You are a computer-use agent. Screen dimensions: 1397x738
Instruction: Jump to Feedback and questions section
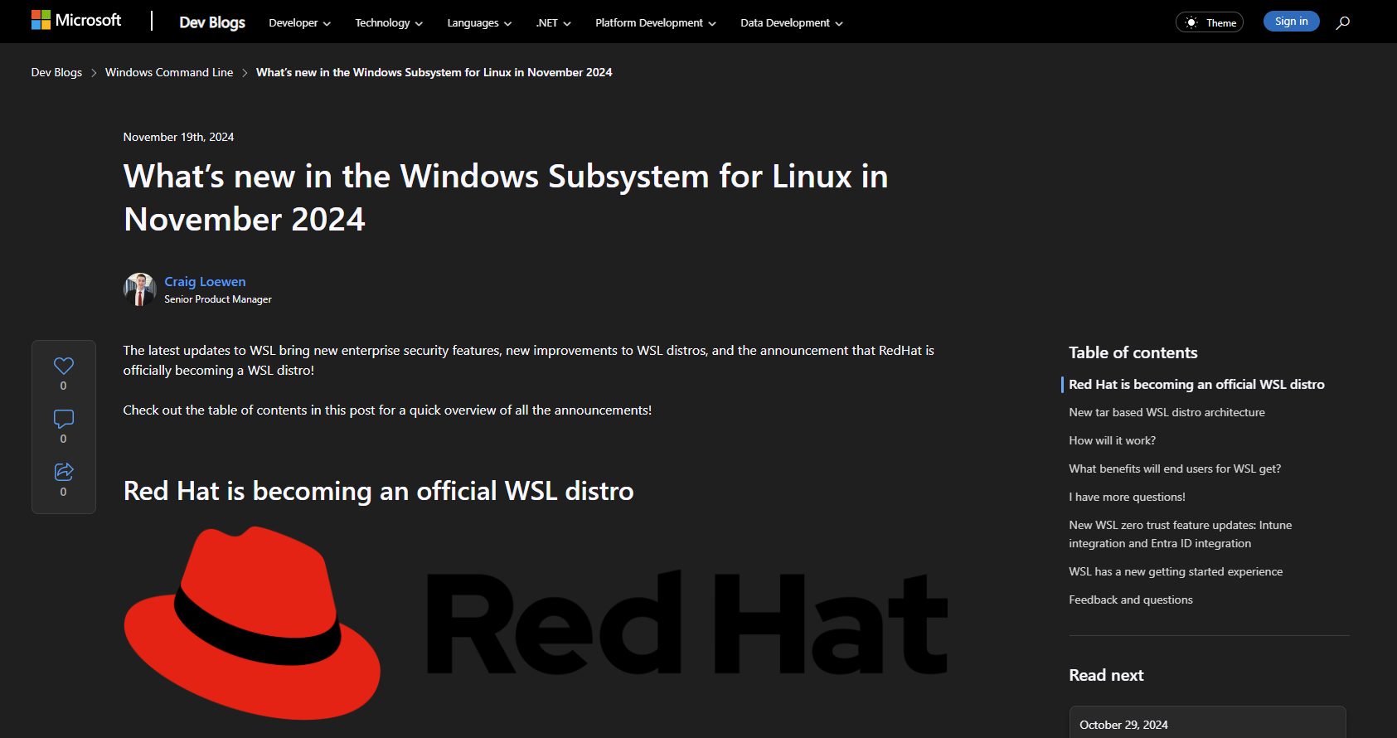1131,600
